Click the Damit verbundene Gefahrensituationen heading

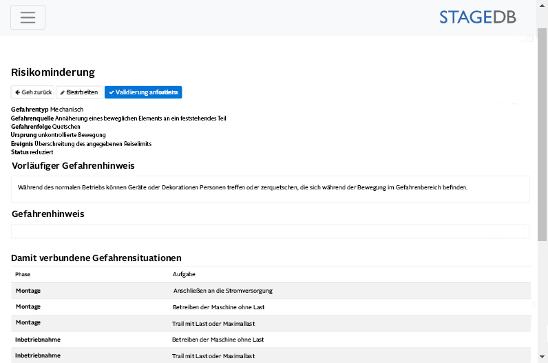coord(96,258)
